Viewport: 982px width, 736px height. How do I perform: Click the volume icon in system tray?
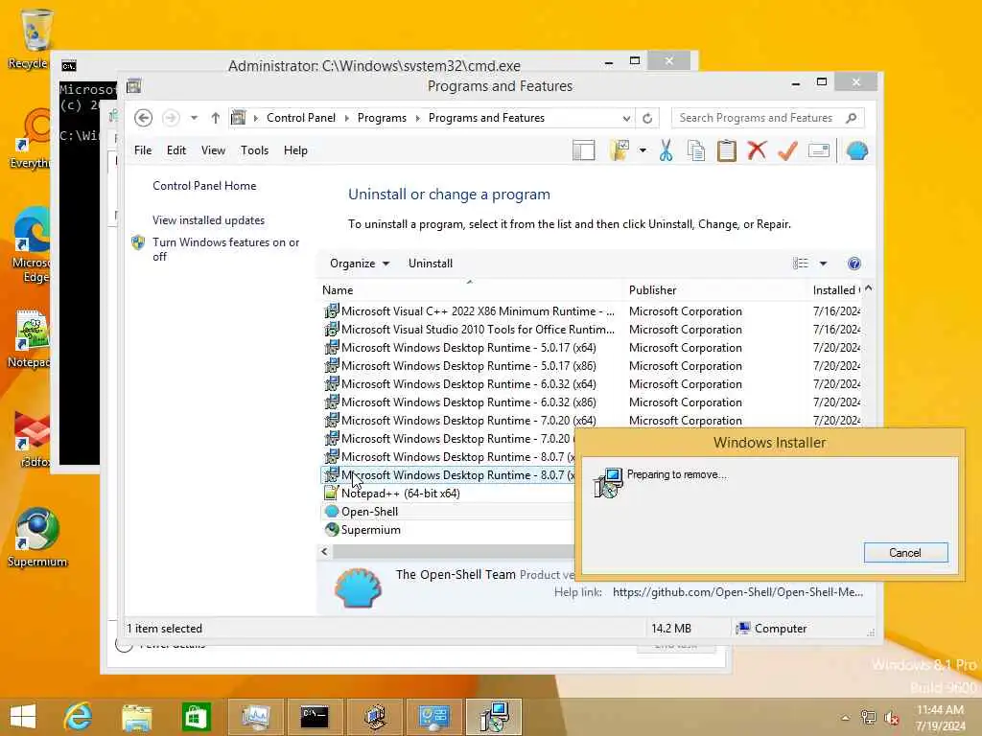pyautogui.click(x=892, y=718)
